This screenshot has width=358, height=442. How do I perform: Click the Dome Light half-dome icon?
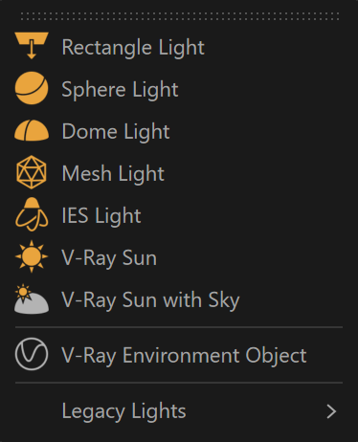pos(32,130)
